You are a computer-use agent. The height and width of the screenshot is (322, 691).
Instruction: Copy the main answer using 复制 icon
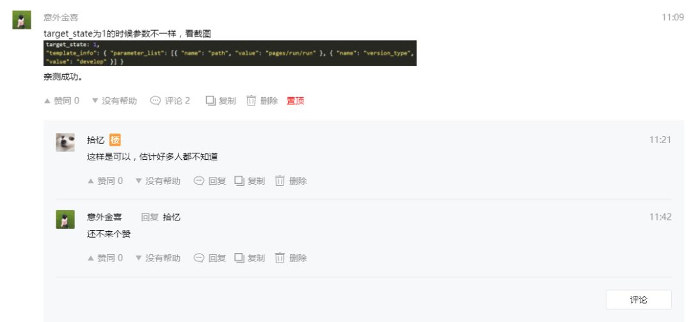(221, 101)
